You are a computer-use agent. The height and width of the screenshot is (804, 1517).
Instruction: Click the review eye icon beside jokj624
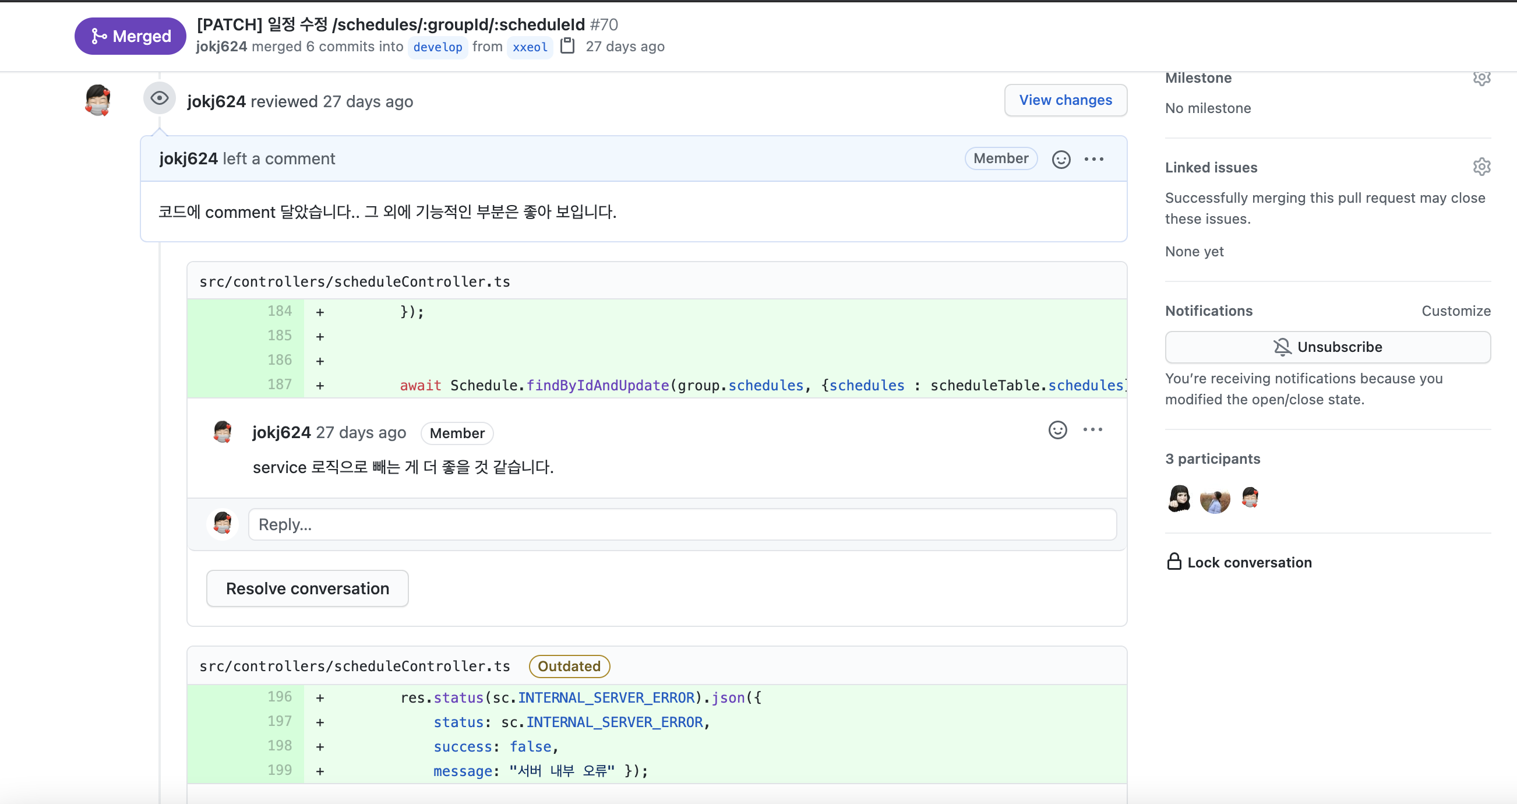tap(159, 98)
